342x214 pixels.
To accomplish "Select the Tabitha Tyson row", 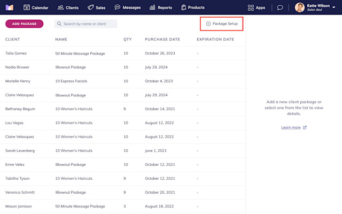I will coord(123,178).
